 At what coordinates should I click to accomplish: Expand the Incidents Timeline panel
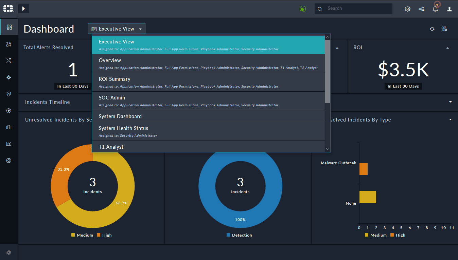[x=451, y=102]
